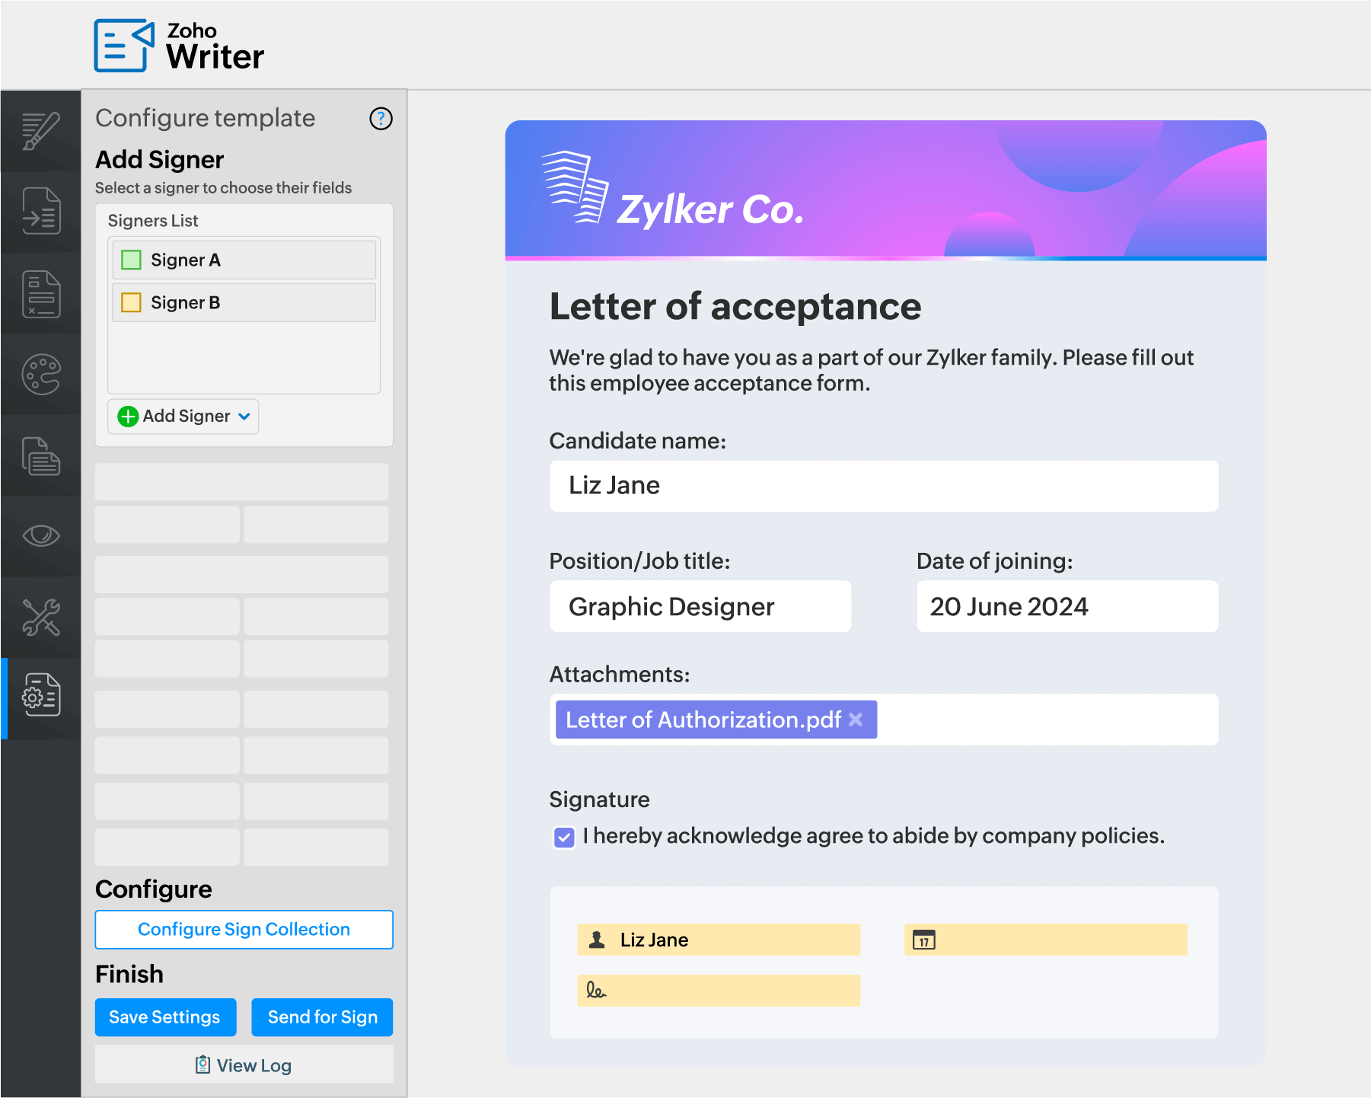Click the signature date field with calendar icon

pos(1045,940)
